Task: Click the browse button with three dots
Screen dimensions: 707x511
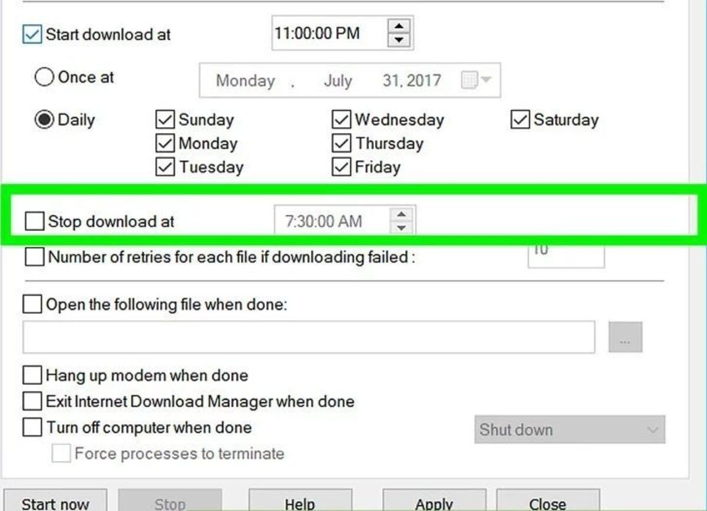Action: (625, 337)
